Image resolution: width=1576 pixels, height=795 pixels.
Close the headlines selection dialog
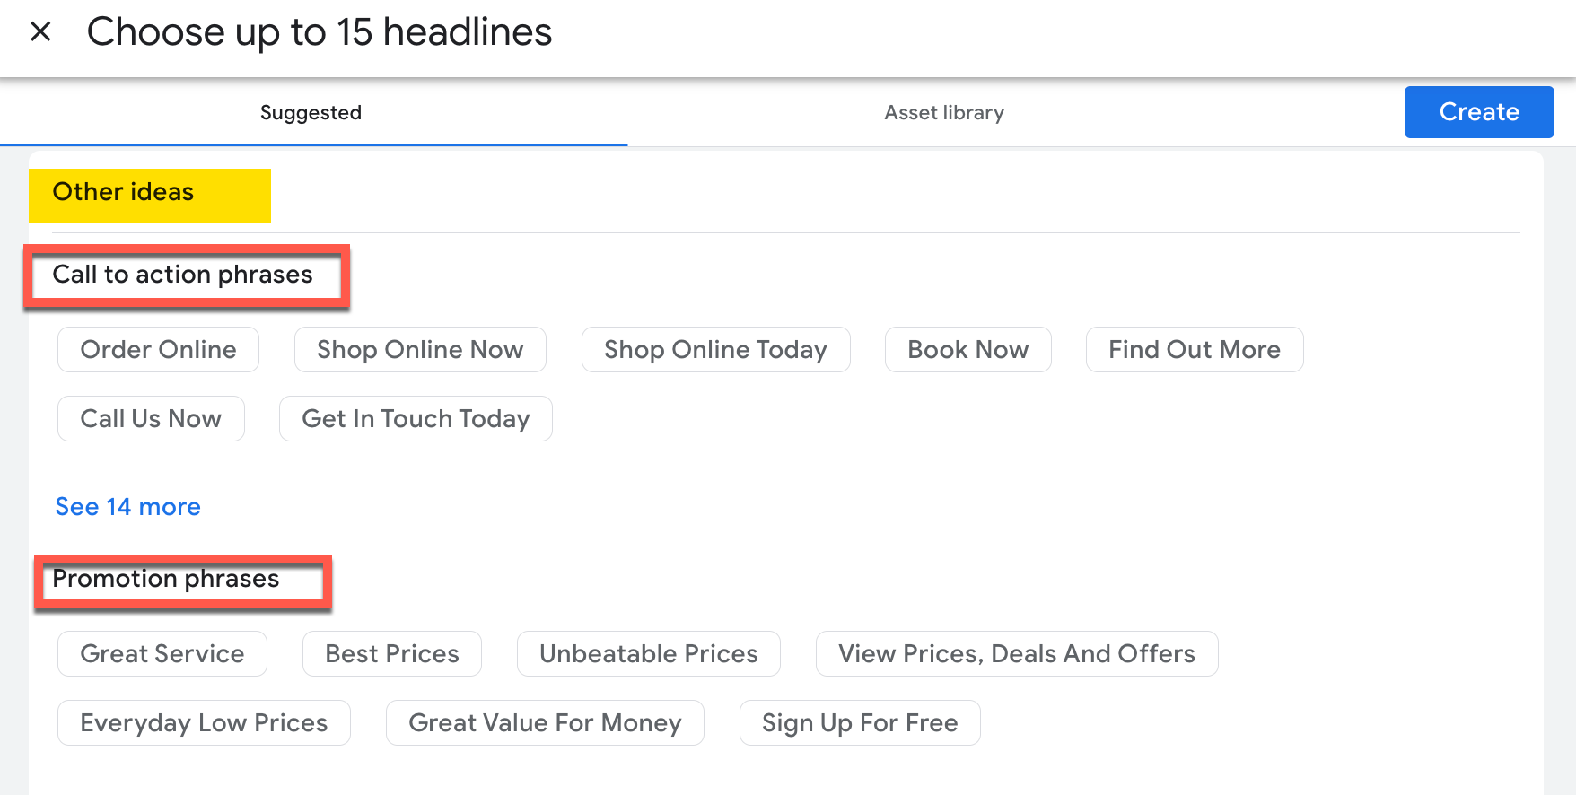[40, 31]
